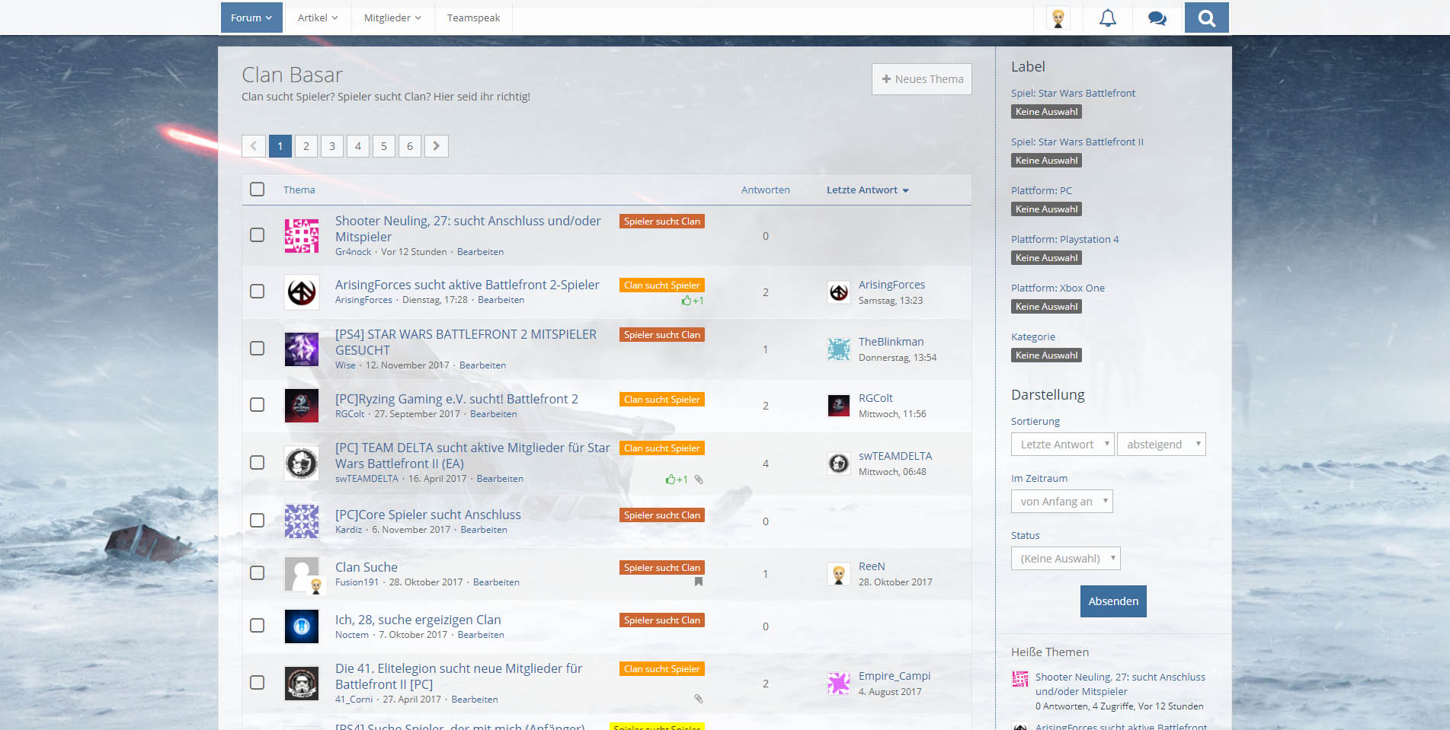Go to page 6
Image resolution: width=1450 pixels, height=730 pixels.
click(x=410, y=146)
